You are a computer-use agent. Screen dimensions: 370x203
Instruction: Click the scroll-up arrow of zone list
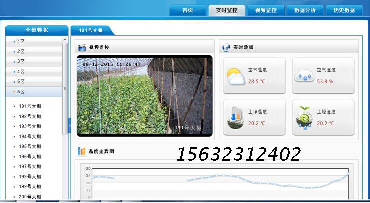65,40
